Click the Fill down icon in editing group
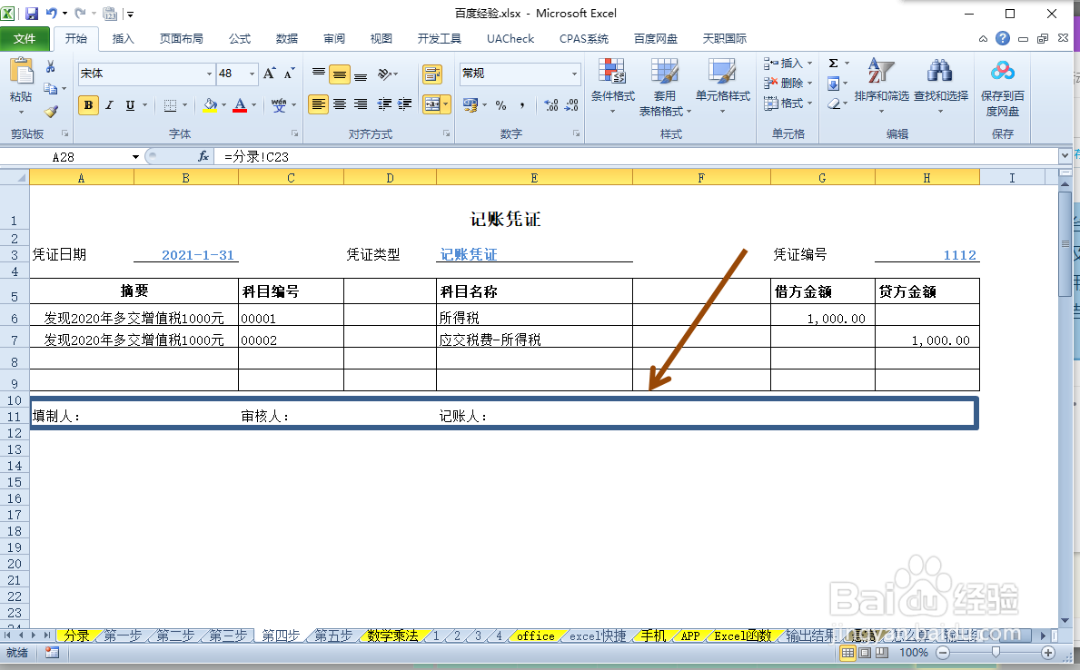Viewport: 1080px width, 670px height. tap(834, 84)
